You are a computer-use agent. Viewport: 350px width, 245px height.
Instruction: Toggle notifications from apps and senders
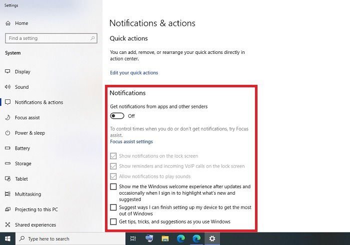117,116
